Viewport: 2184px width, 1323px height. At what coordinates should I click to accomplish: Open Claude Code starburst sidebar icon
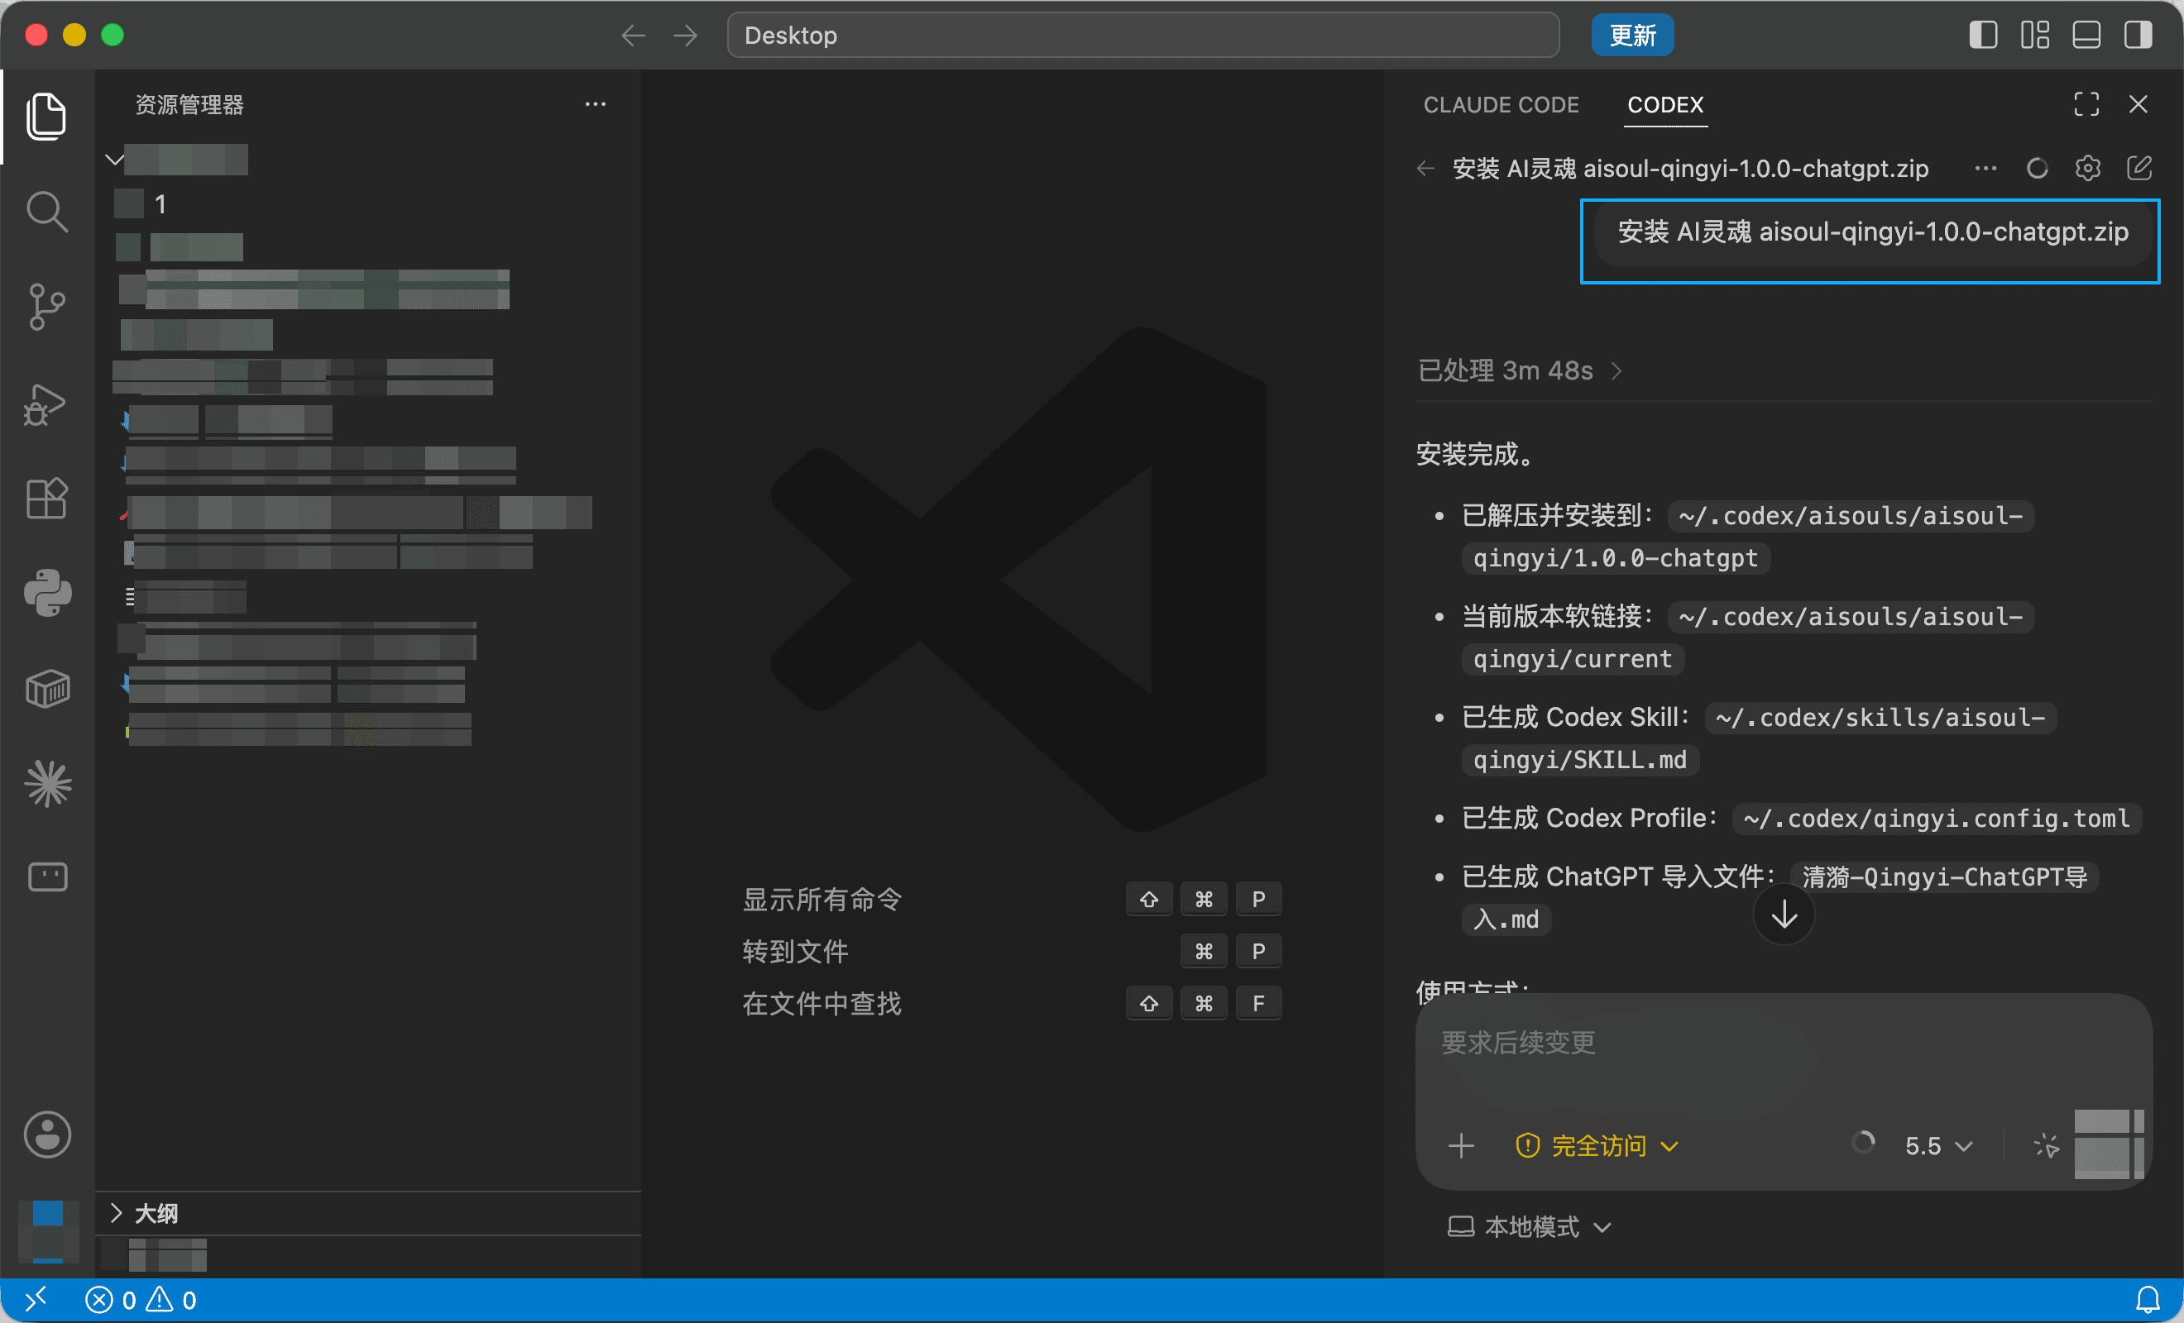[47, 783]
